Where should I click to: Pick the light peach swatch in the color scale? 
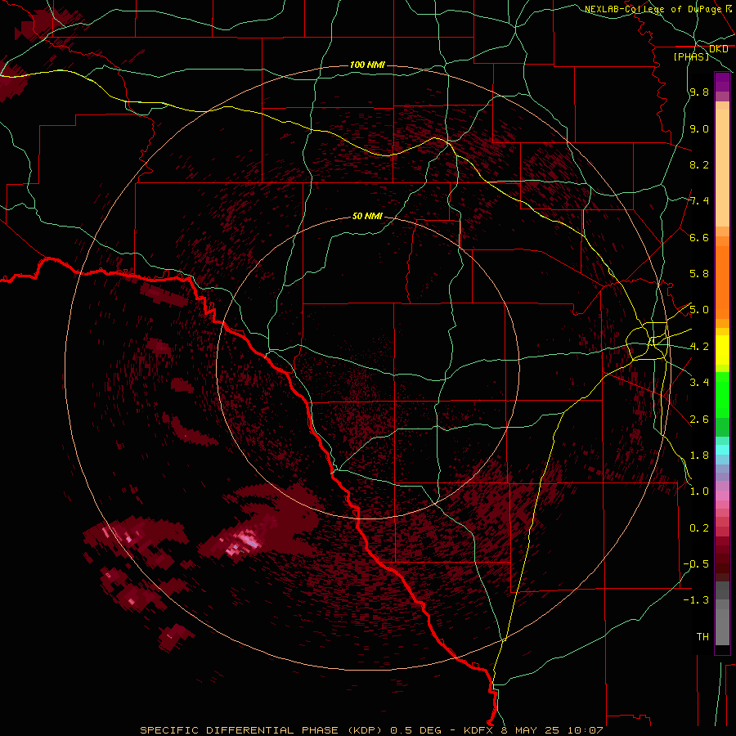coord(722,168)
